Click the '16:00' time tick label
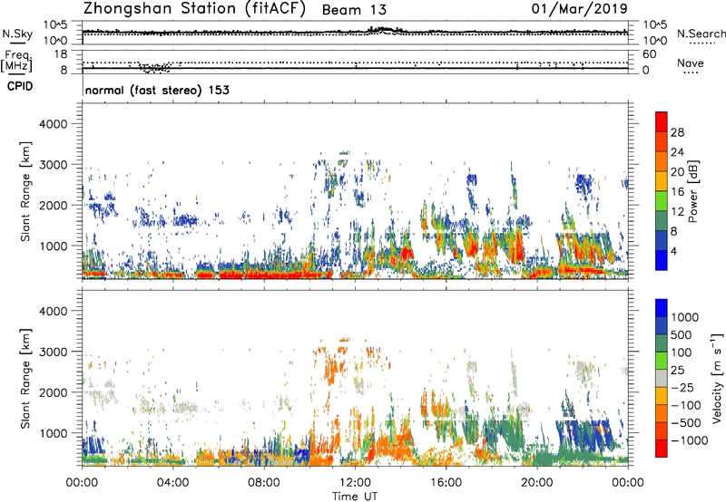 coord(446,483)
